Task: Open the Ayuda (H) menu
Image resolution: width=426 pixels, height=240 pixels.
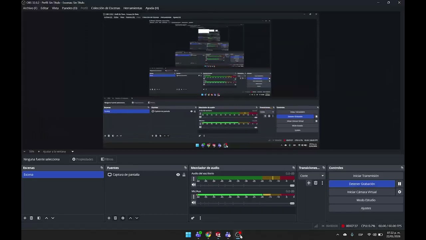Action: tap(152, 8)
